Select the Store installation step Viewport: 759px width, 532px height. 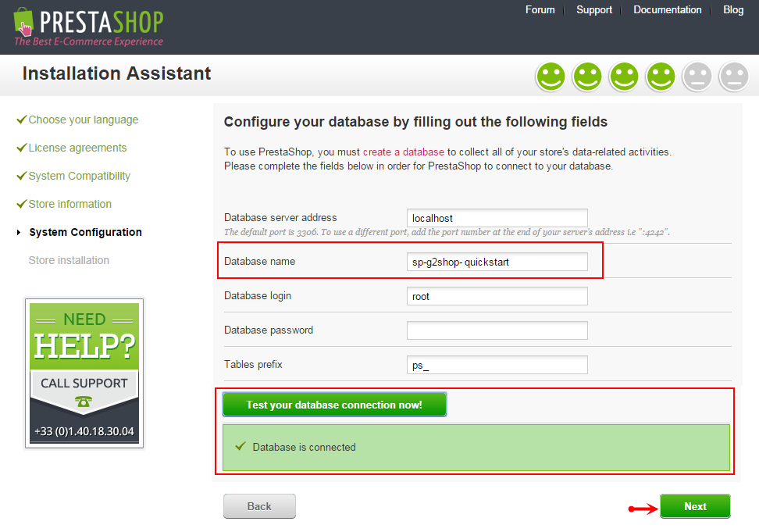click(x=69, y=260)
